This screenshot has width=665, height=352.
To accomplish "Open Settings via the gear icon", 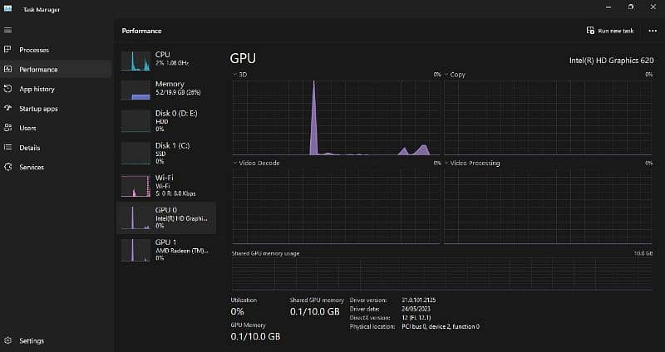I will click(x=7, y=340).
